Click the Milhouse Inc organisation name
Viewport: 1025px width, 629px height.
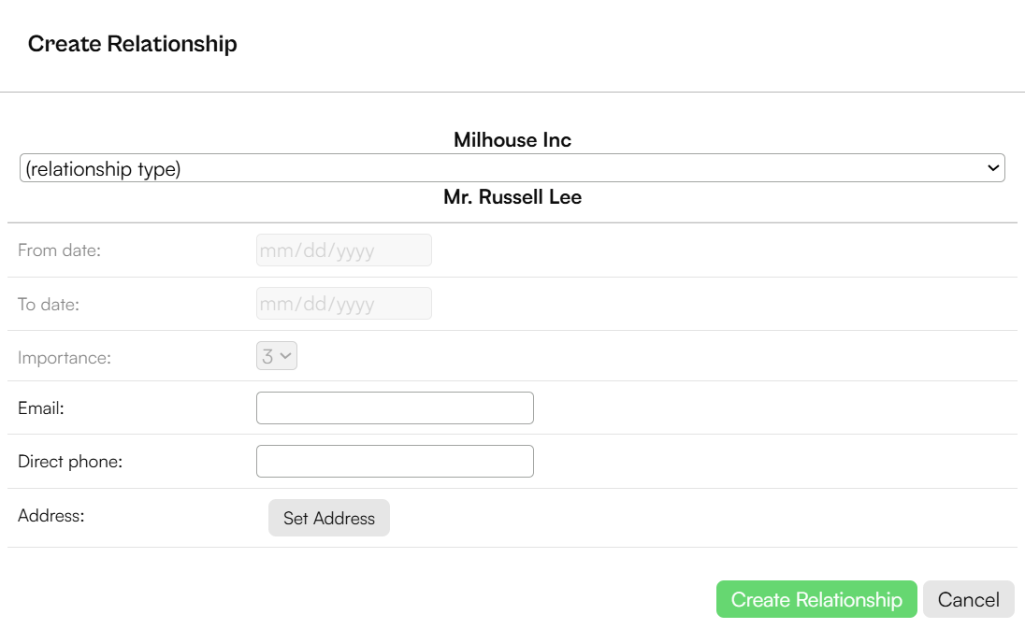(x=512, y=140)
